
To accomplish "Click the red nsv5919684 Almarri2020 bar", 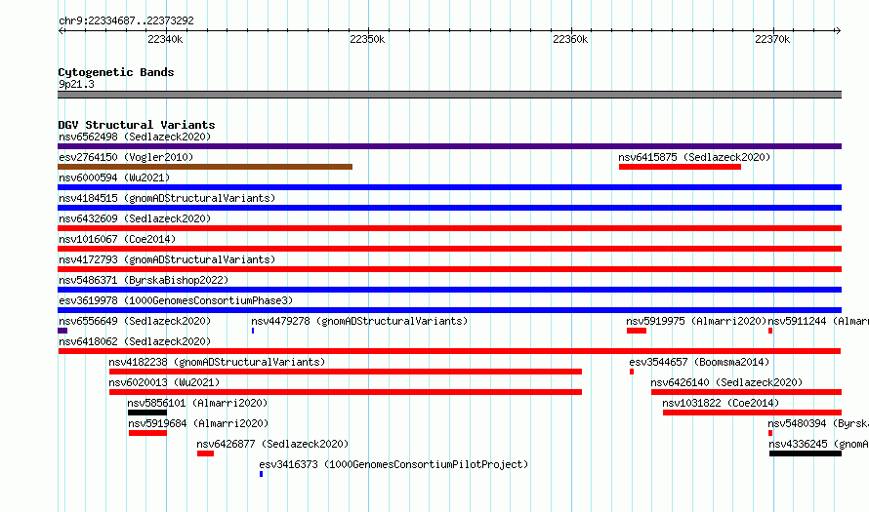I will 147,433.
